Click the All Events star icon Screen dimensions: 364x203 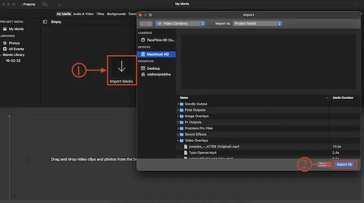[5, 49]
